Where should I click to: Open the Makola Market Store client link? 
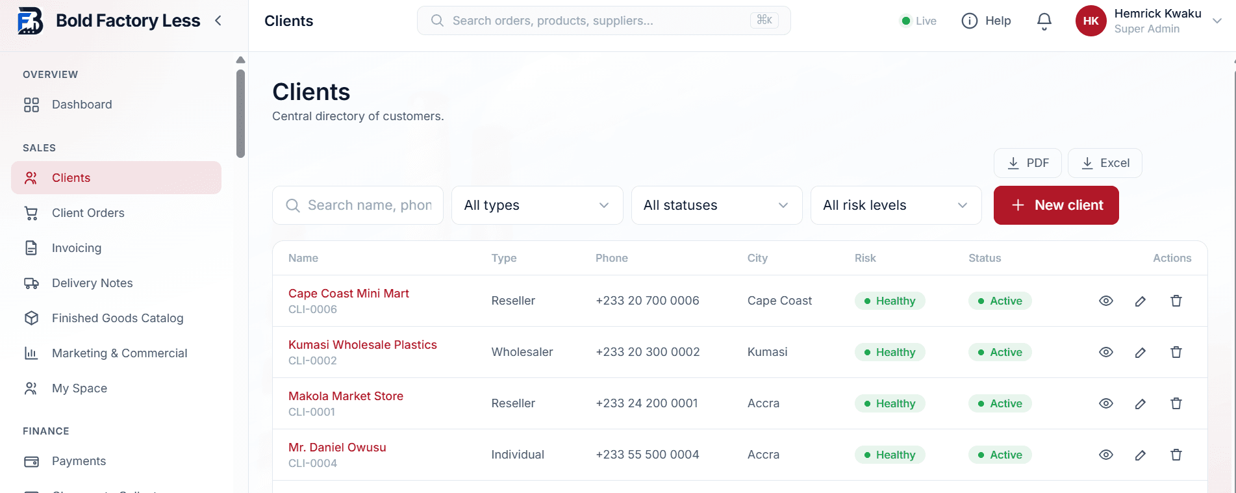346,396
